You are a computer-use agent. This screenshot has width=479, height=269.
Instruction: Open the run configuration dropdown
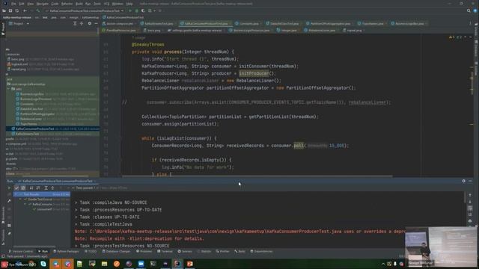(x=85, y=10)
